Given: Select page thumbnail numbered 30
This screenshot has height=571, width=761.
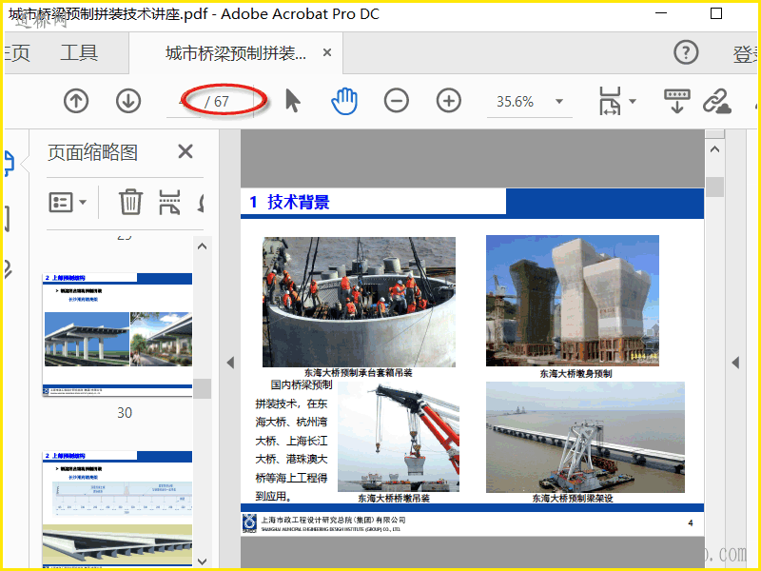Looking at the screenshot, I should (117, 334).
